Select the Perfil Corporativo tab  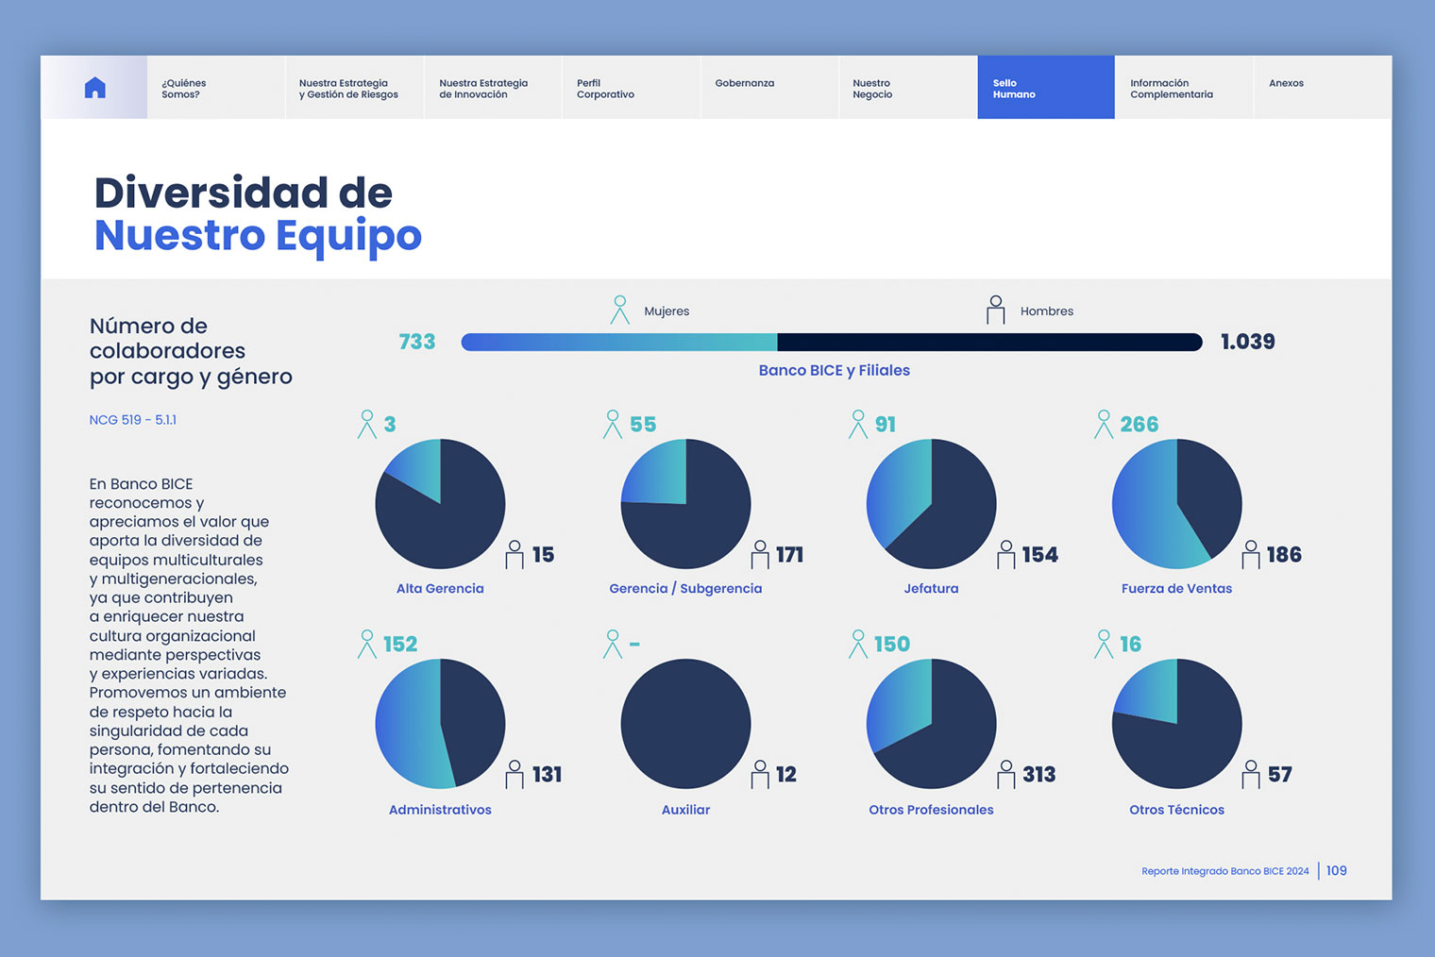604,87
